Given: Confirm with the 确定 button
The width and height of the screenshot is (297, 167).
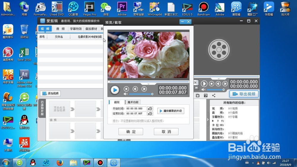Looking at the screenshot, I should point(131,132).
